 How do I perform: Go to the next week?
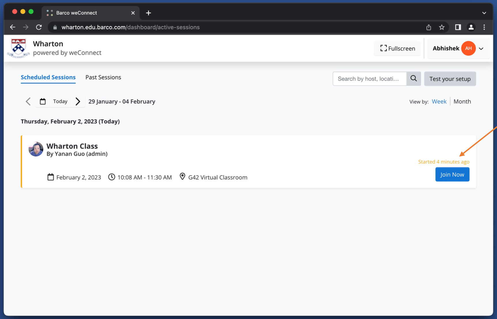pos(78,101)
